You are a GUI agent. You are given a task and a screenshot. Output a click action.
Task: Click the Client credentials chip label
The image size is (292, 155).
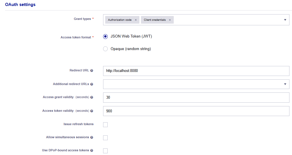pyautogui.click(x=155, y=20)
